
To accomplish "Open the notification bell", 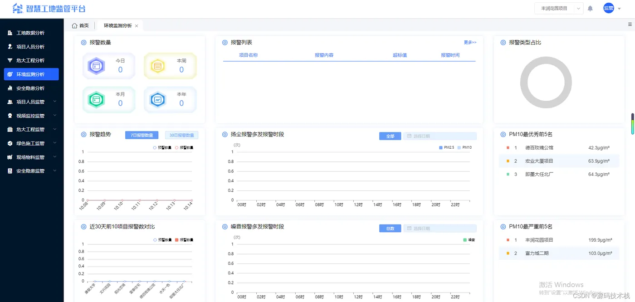I will pos(590,8).
